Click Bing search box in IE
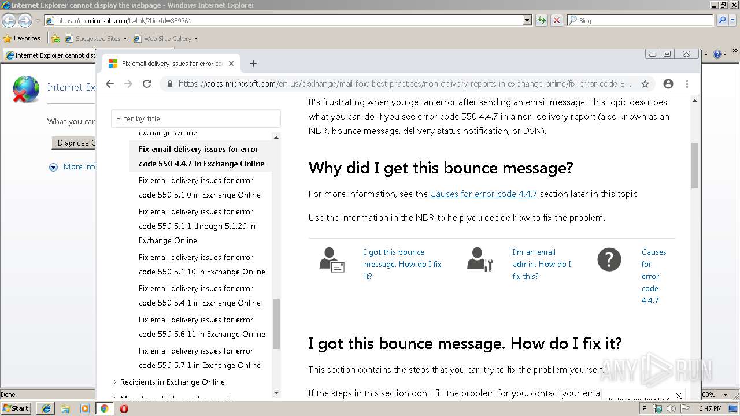This screenshot has width=740, height=416. click(x=641, y=20)
